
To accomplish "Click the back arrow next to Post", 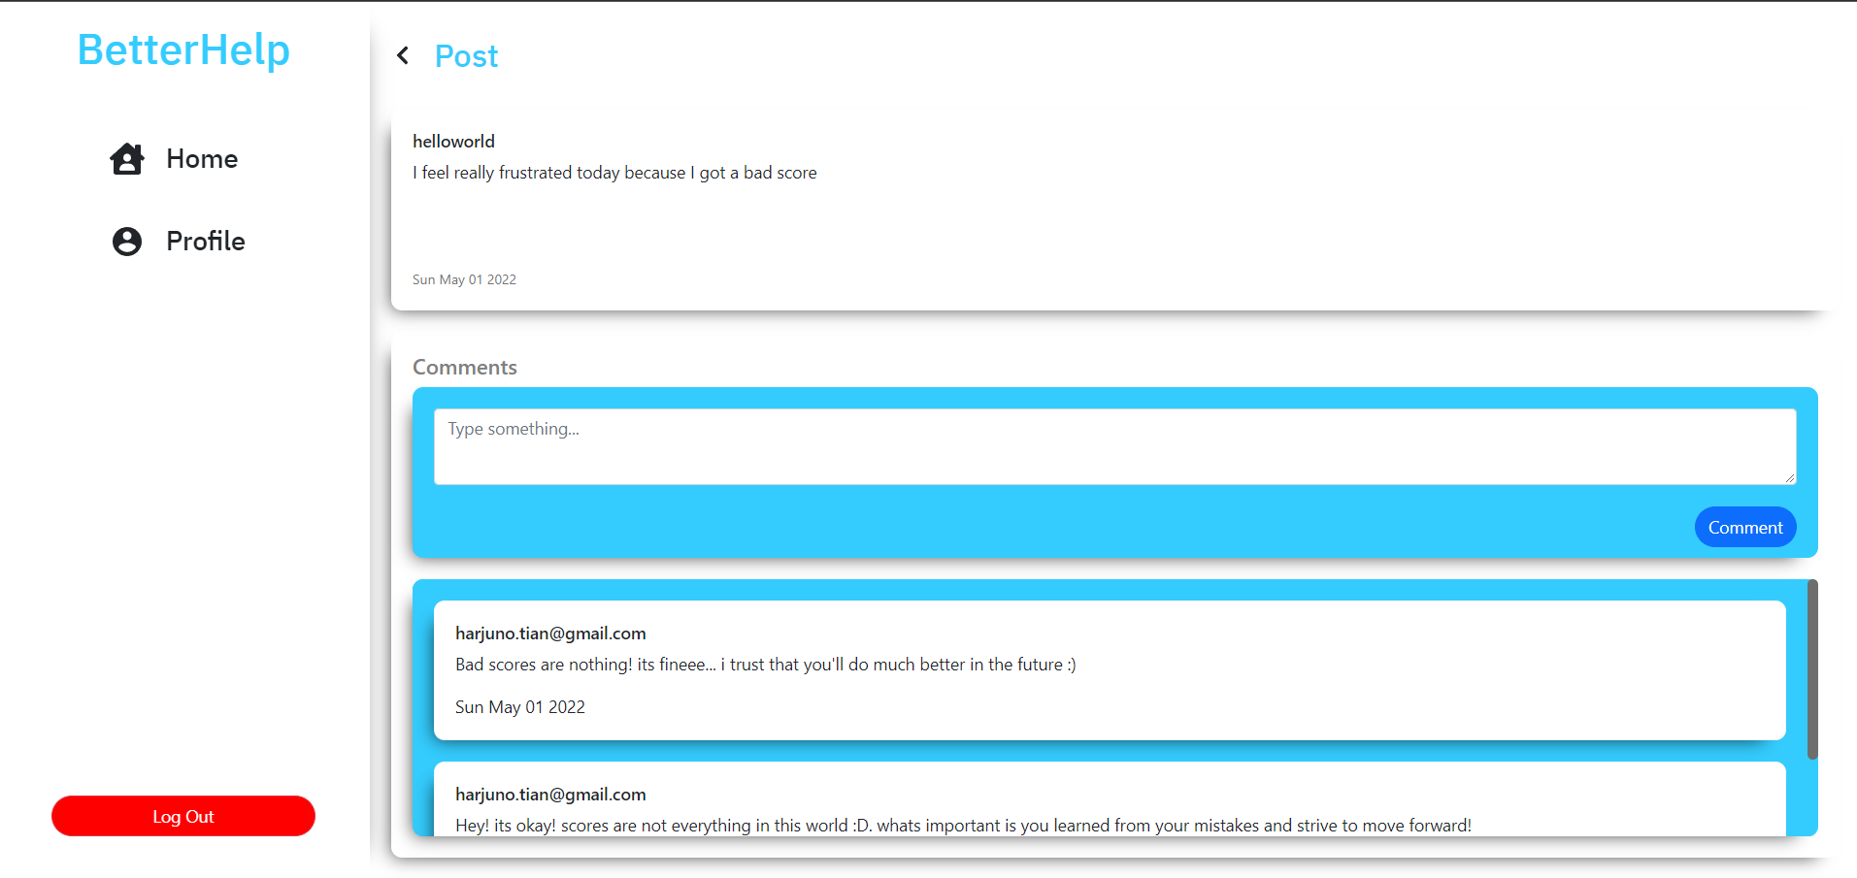I will pos(403,55).
